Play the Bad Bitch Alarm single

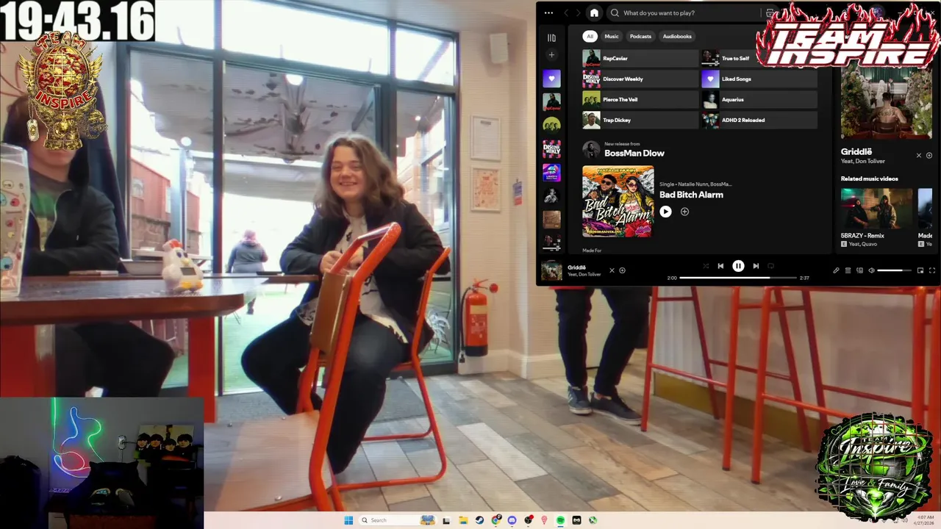click(x=665, y=212)
